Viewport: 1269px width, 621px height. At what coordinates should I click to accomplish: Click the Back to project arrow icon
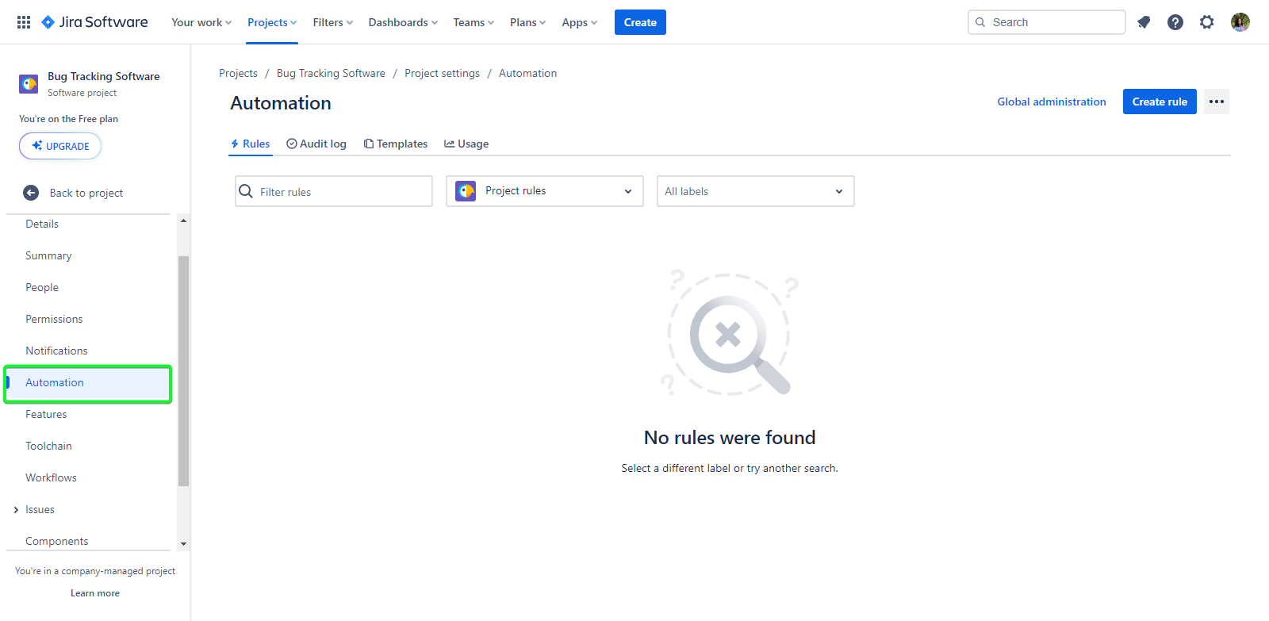[31, 193]
